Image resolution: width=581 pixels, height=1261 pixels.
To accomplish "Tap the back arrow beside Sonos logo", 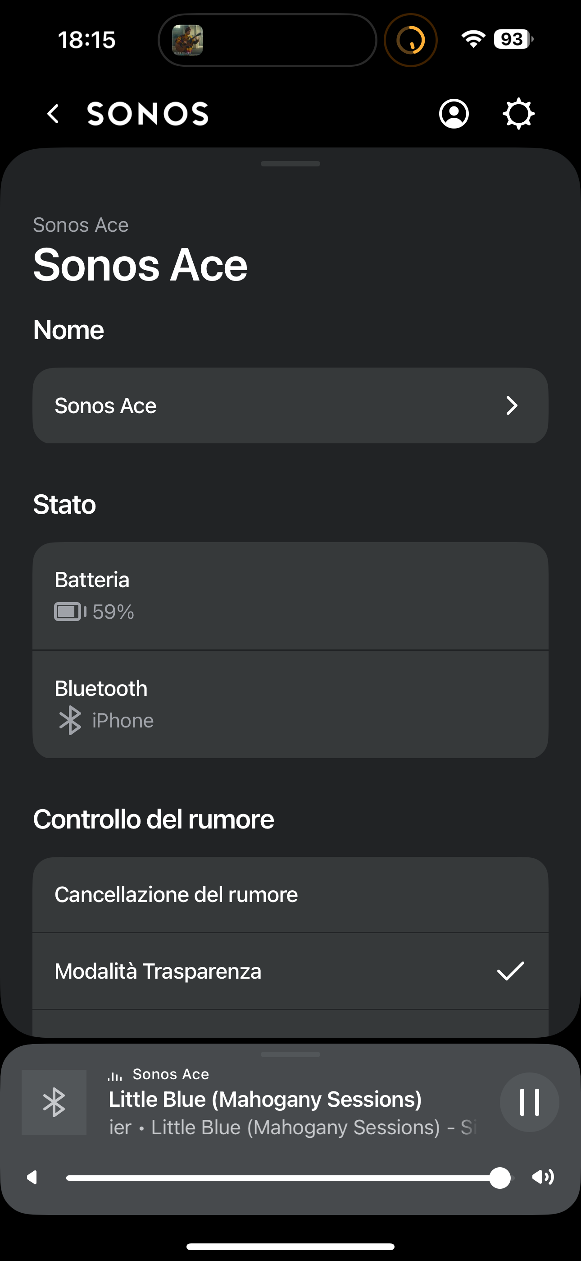I will (53, 114).
